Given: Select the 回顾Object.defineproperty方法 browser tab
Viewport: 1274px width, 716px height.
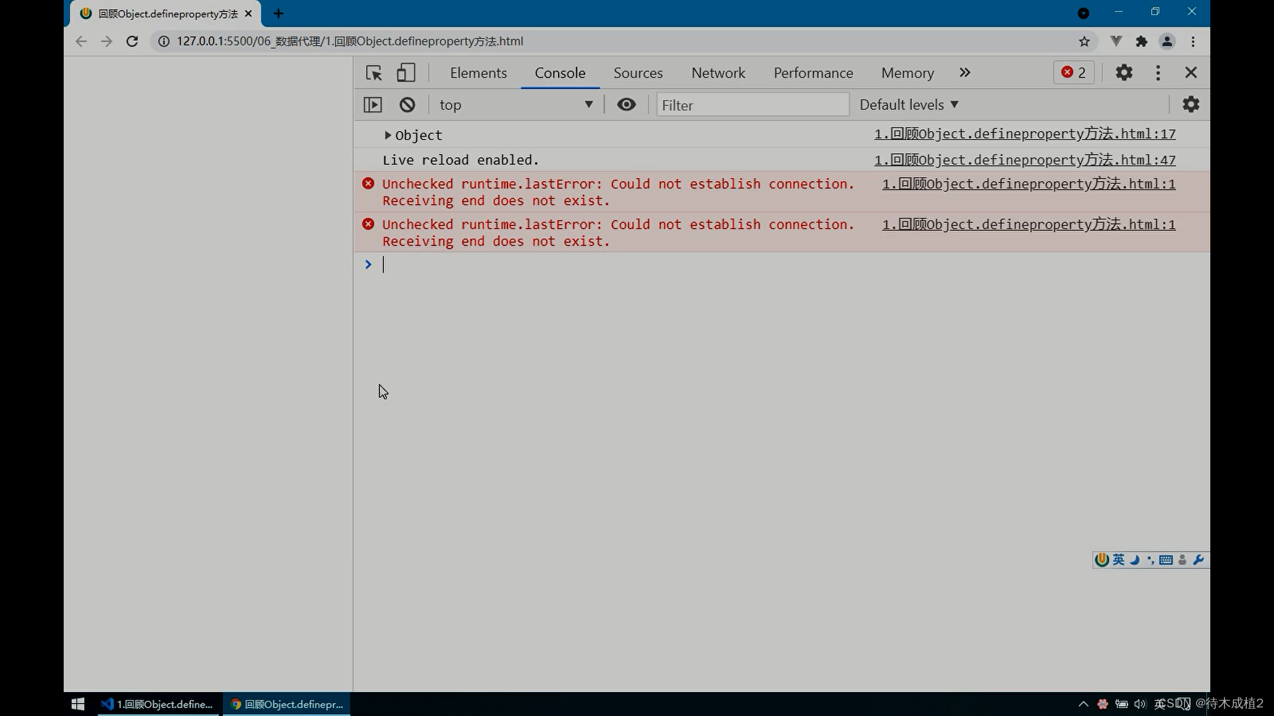Looking at the screenshot, I should pyautogui.click(x=166, y=13).
